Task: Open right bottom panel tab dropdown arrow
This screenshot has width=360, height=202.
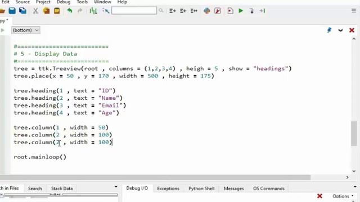Action: click(355, 187)
